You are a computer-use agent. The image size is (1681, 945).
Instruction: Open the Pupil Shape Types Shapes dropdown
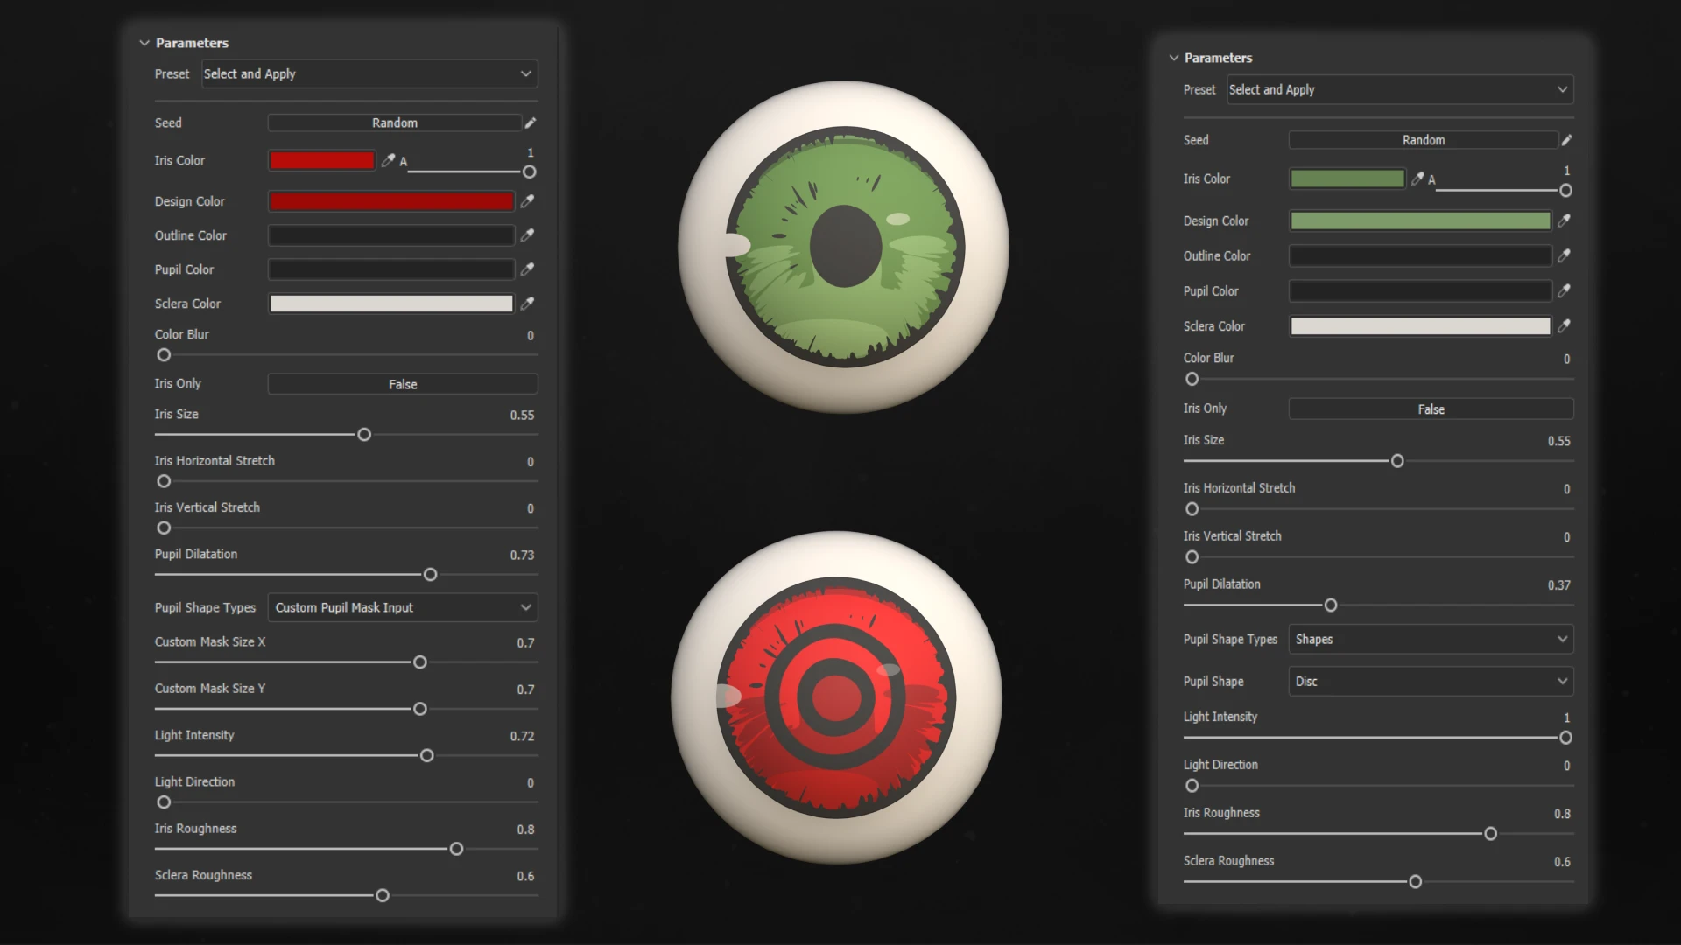tap(1431, 639)
